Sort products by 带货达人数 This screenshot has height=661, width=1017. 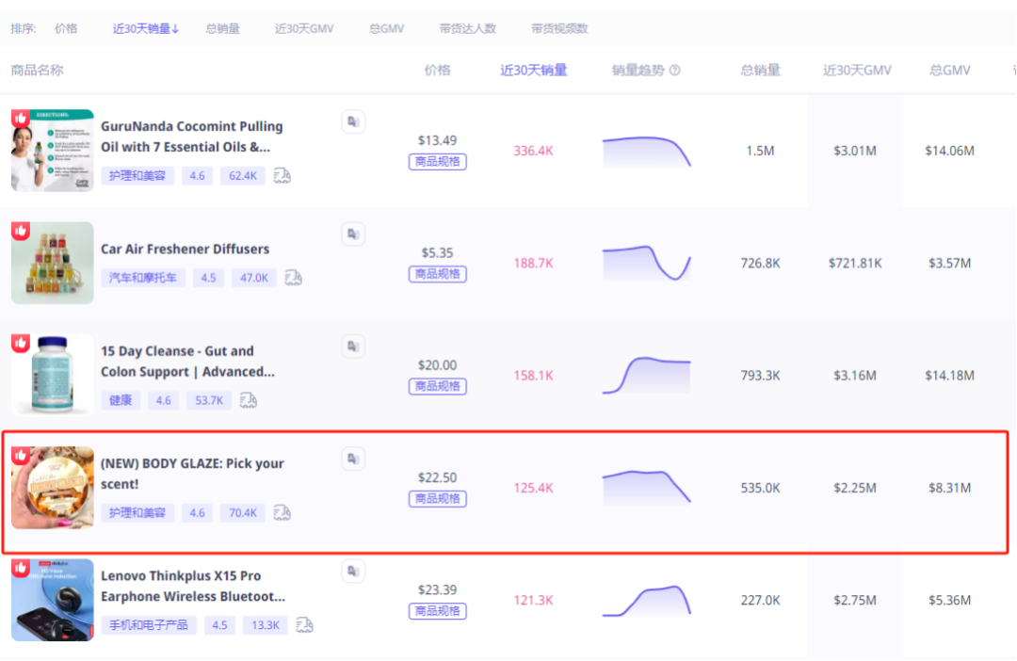467,28
